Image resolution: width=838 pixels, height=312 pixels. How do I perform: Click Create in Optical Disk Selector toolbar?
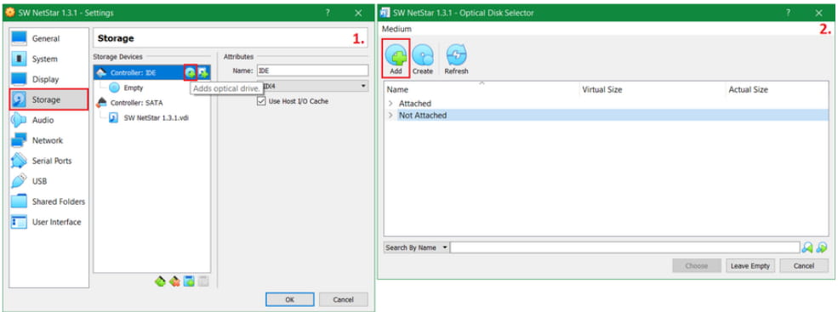click(423, 59)
